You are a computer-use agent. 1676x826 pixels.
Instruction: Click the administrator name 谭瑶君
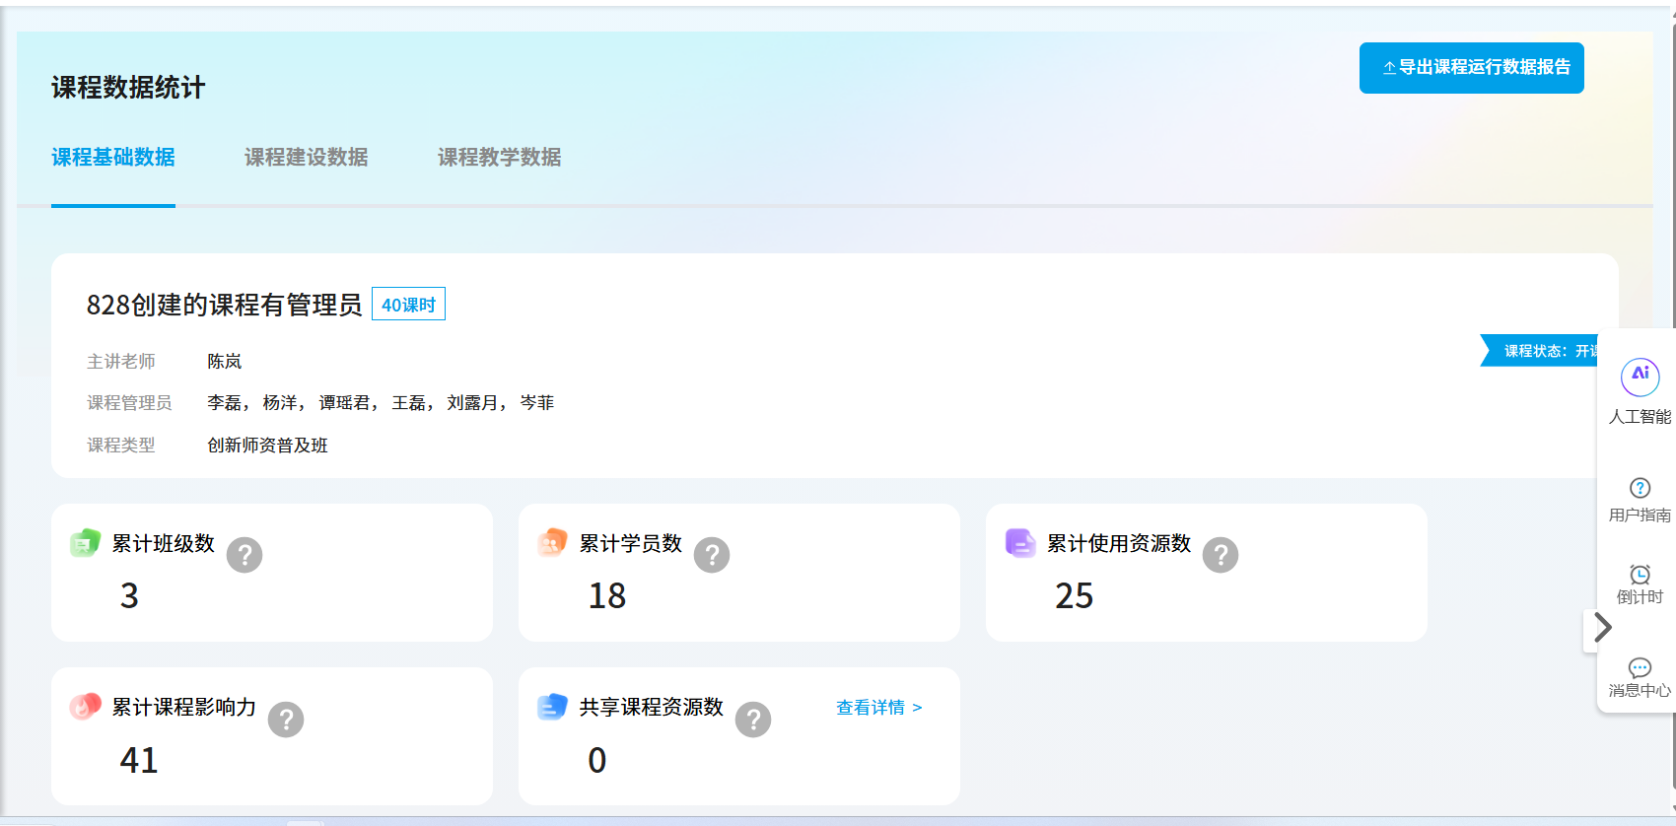pos(345,403)
